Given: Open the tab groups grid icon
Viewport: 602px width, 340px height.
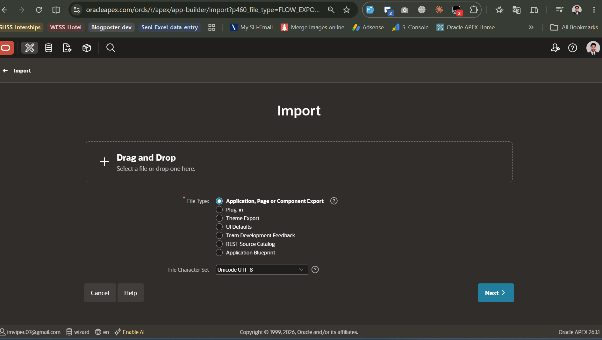Looking at the screenshot, I should click(x=212, y=27).
